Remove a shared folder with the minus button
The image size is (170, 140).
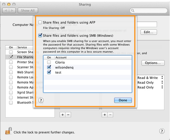click(x=68, y=115)
